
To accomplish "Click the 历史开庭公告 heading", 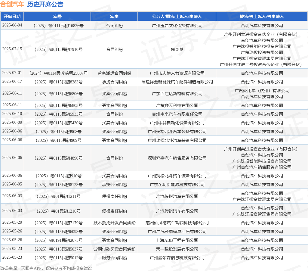I will click(x=45, y=4).
